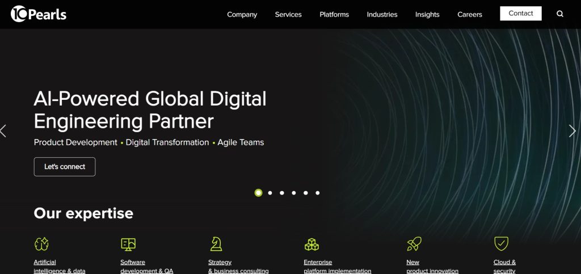581x274 pixels.
Task: Select the second carousel dot
Action: tap(270, 193)
